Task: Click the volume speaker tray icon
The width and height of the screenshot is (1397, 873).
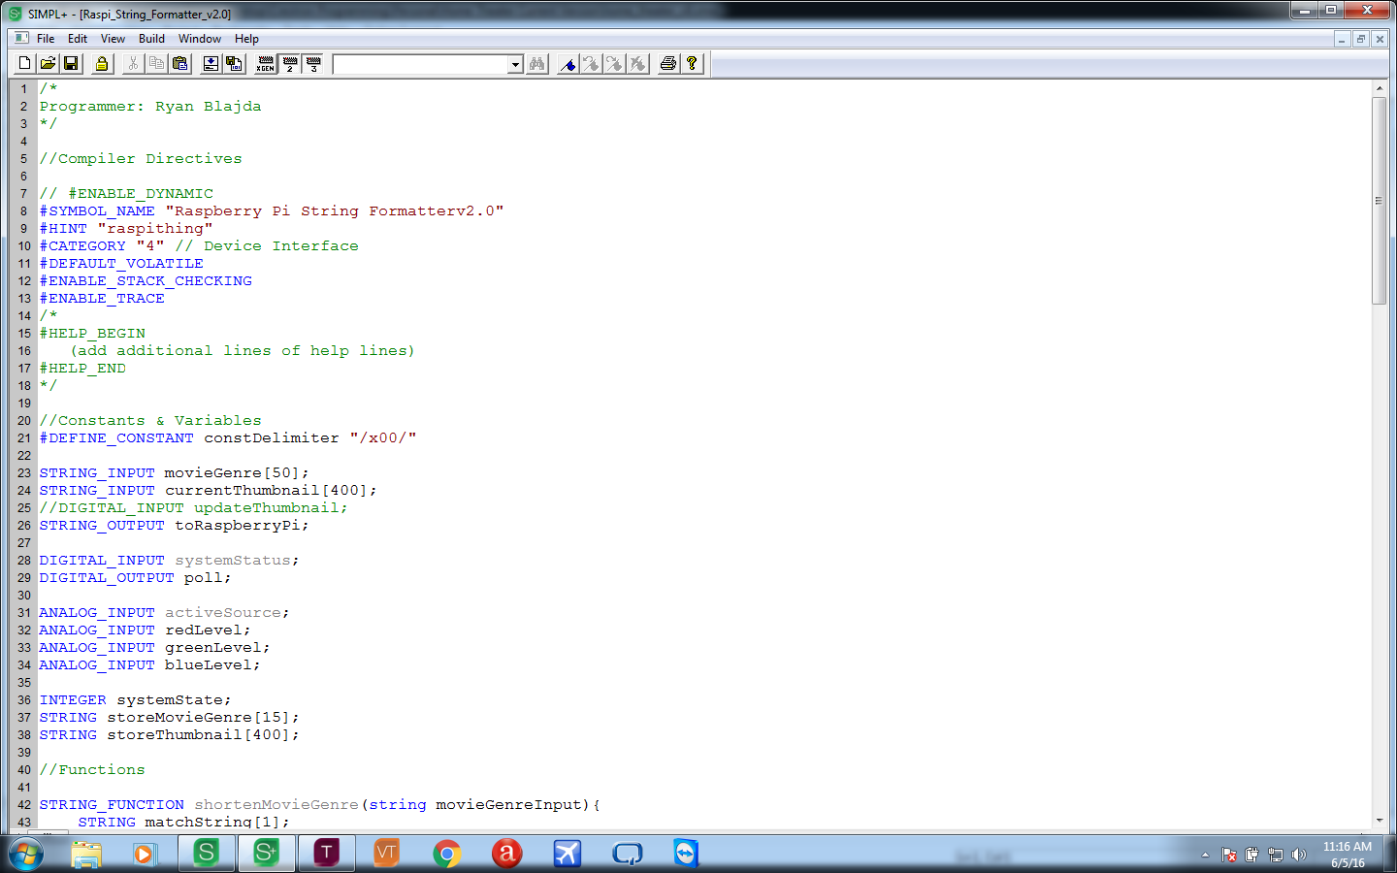Action: click(1299, 855)
